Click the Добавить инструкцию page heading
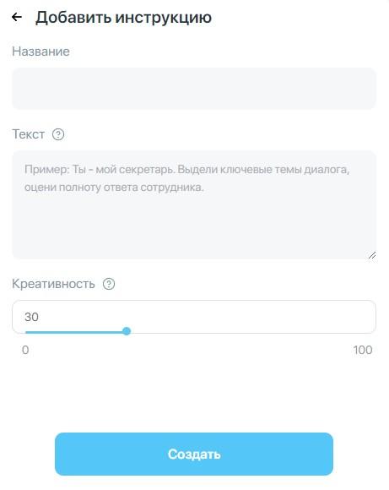The image size is (389, 490). click(x=123, y=18)
